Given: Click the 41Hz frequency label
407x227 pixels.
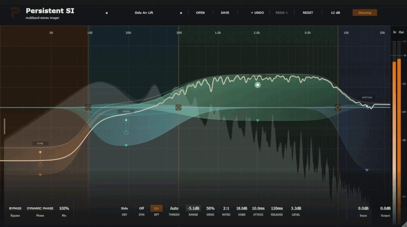Looking at the screenshot, I should click(40, 144).
